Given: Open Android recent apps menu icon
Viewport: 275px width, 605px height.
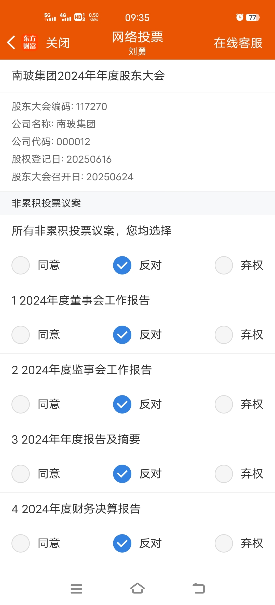Looking at the screenshot, I should (x=76, y=589).
